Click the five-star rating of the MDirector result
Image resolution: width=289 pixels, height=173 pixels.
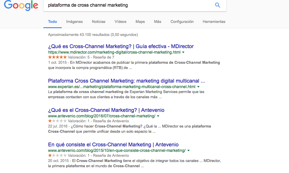pyautogui.click(x=57, y=57)
